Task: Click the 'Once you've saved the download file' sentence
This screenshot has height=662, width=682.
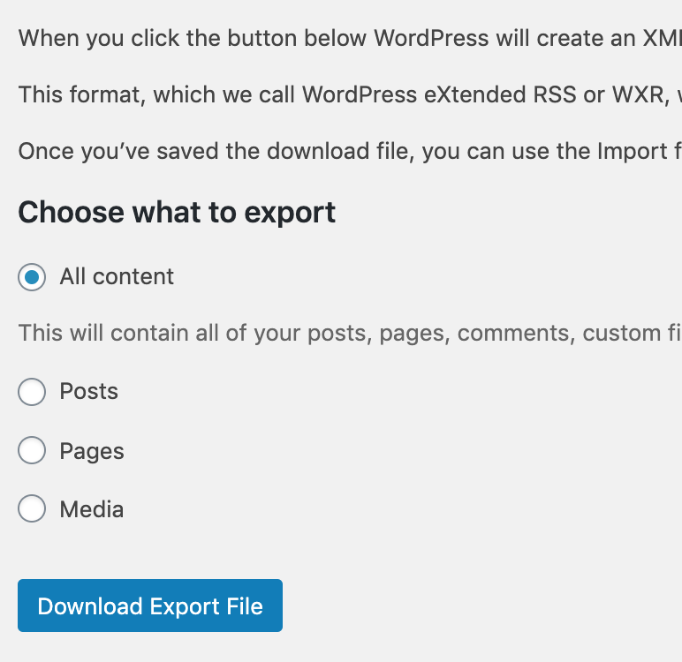Action: (x=350, y=151)
